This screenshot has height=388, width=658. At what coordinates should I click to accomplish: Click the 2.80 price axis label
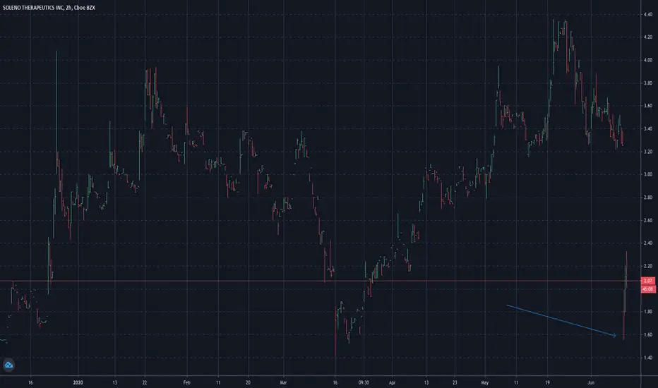[x=648, y=197]
